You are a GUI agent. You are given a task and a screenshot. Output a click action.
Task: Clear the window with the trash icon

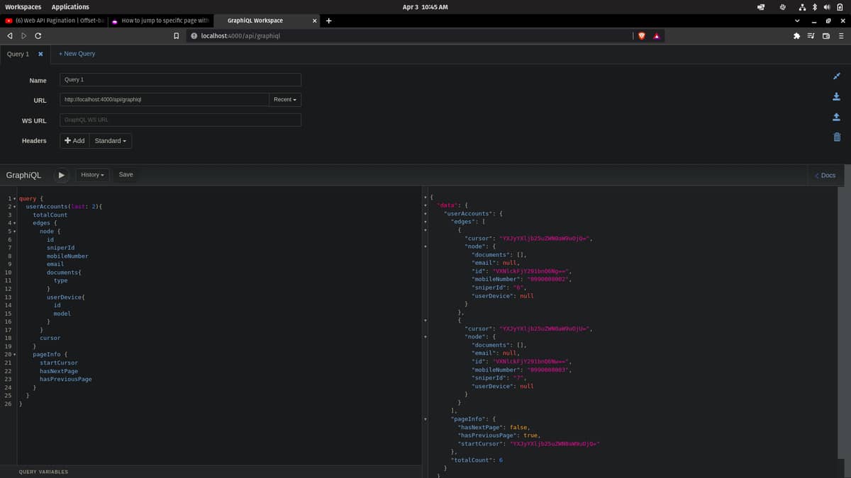pyautogui.click(x=836, y=140)
